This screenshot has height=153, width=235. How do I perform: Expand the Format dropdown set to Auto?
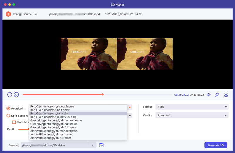pyautogui.click(x=192, y=107)
